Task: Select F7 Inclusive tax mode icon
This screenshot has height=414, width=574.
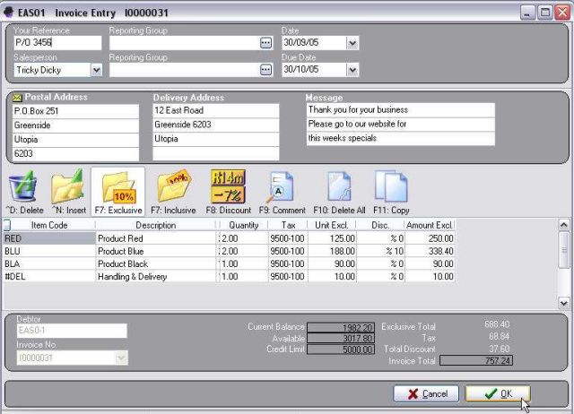Action: click(174, 188)
